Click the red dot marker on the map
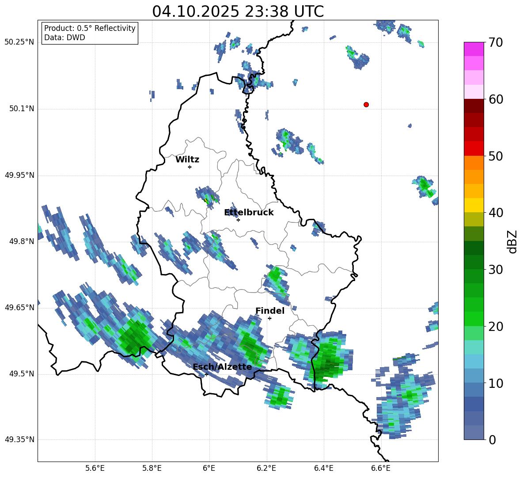 click(366, 105)
